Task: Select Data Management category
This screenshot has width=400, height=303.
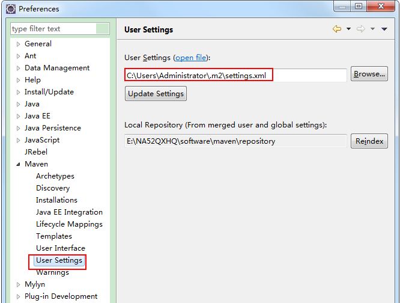Action: click(57, 68)
